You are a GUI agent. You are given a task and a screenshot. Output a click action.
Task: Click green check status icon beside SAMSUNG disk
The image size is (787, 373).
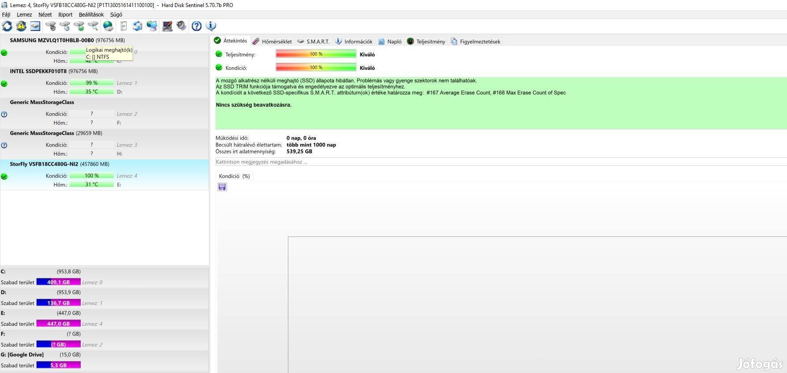click(x=4, y=53)
